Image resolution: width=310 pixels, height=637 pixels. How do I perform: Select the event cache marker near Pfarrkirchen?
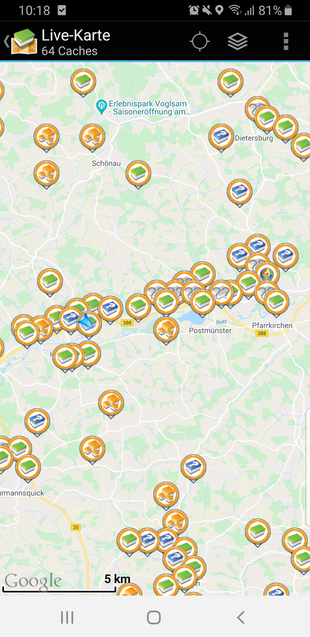[x=267, y=274]
